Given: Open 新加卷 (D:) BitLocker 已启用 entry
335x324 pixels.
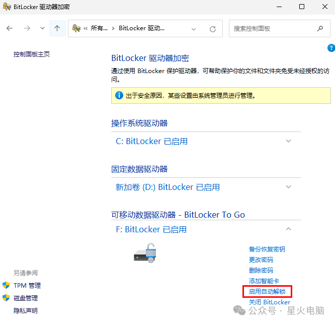Looking at the screenshot, I should (x=168, y=187).
